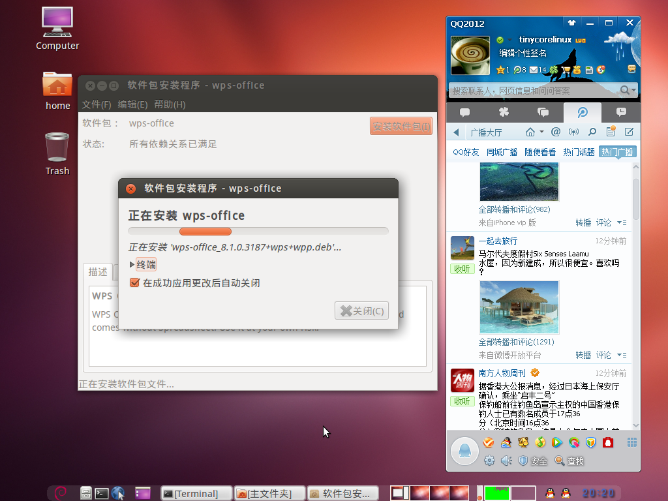668x501 pixels.
Task: Expand the dropdown beside the home icon
Action: click(541, 132)
